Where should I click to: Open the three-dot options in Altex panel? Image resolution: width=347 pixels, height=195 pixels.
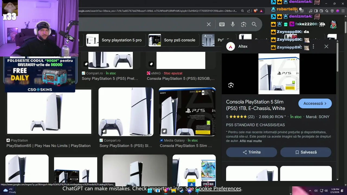coord(313,47)
